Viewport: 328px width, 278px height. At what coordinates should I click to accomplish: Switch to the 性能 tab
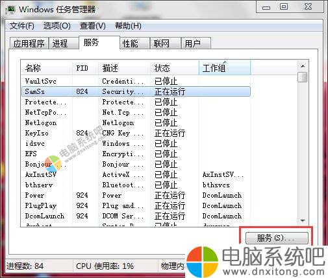pos(134,43)
